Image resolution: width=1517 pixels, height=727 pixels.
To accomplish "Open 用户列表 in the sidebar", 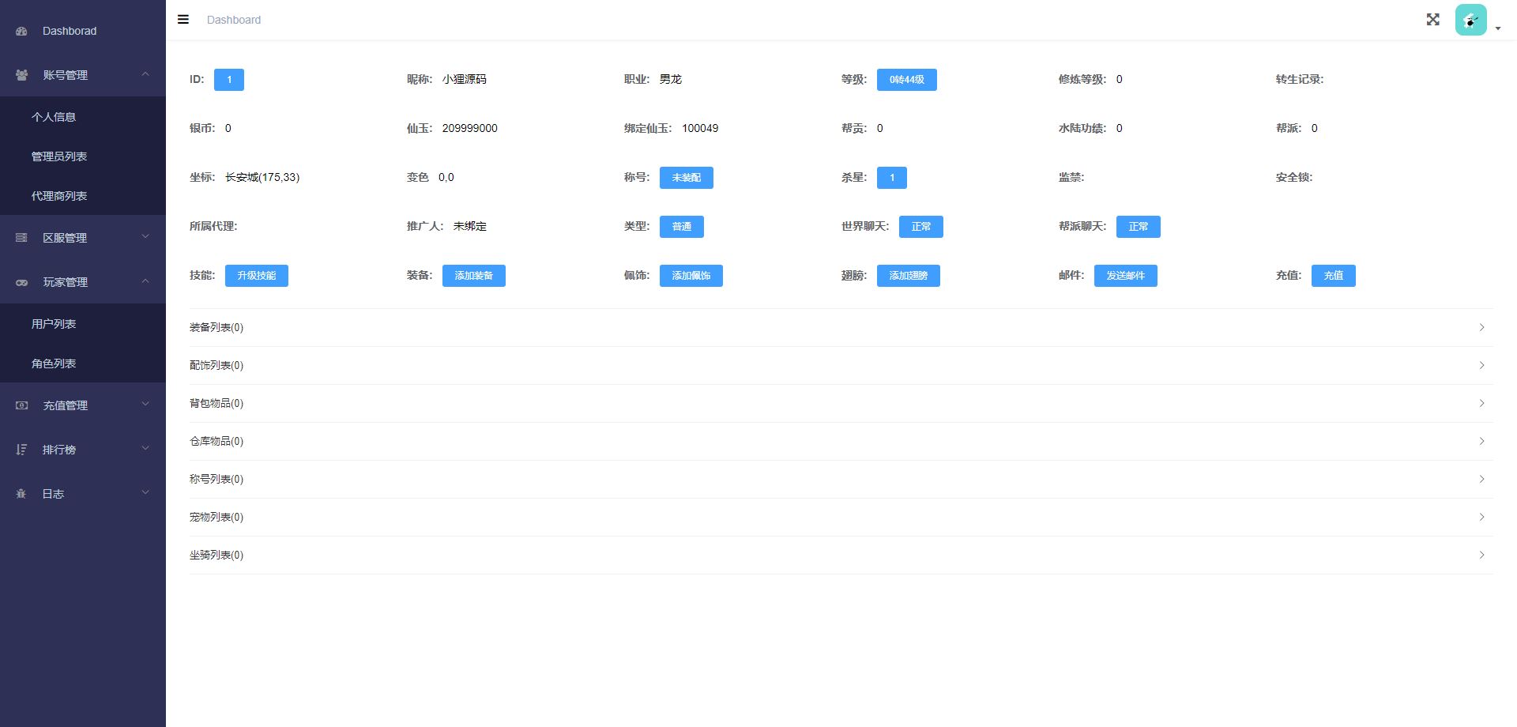I will point(54,324).
